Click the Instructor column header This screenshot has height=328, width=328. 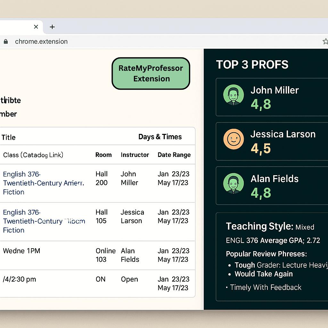[x=135, y=155]
